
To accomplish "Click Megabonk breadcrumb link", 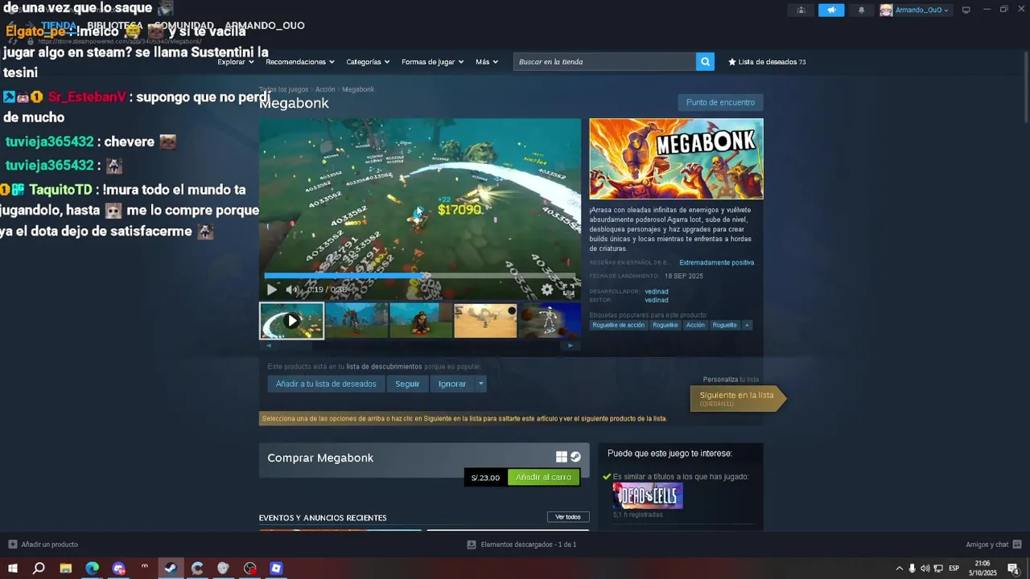I will 358,89.
